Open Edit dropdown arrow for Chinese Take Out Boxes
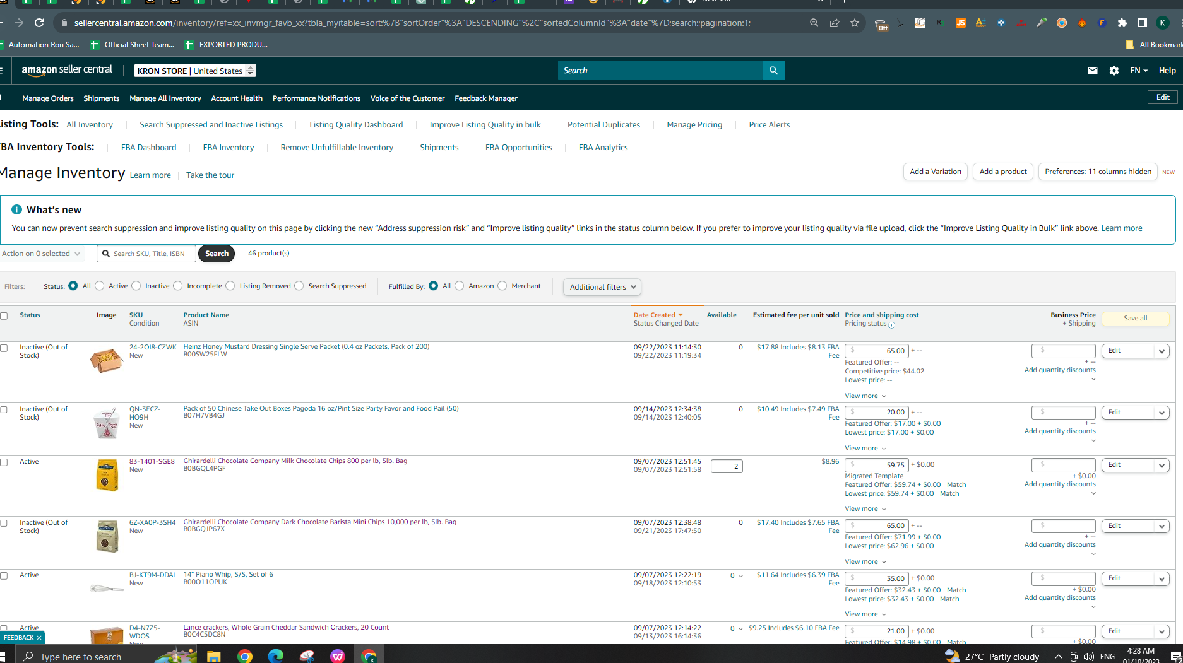 1162,413
